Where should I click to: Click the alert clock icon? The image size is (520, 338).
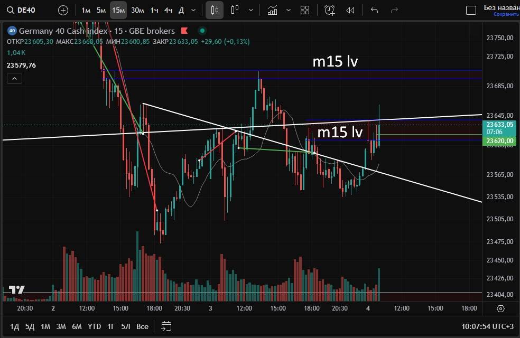[330, 10]
